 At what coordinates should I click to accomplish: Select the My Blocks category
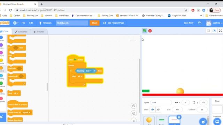(x=2, y=100)
